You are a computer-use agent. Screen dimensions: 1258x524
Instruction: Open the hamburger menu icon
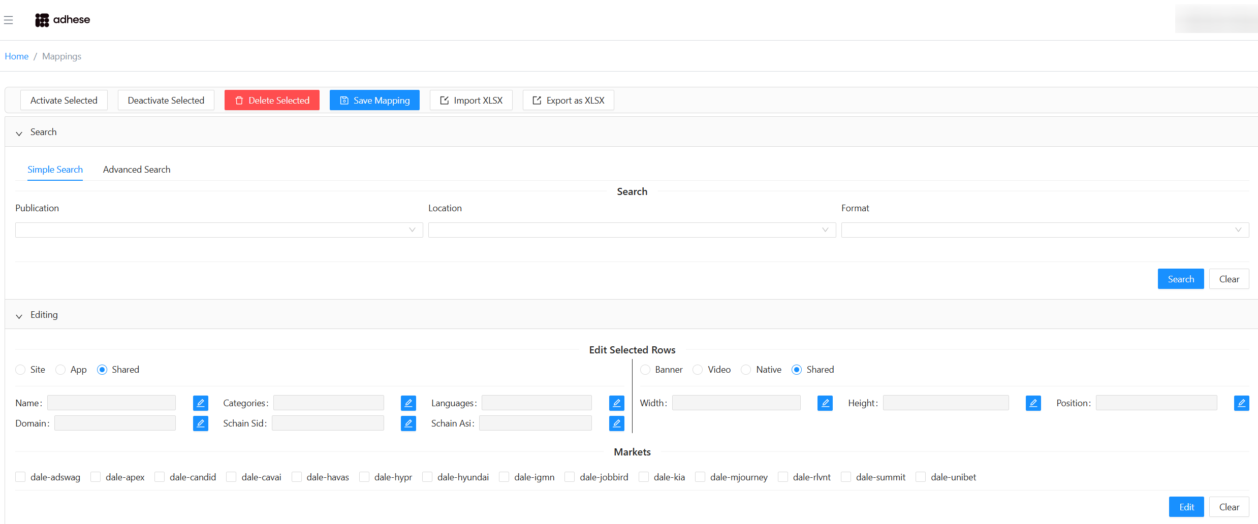pyautogui.click(x=9, y=20)
